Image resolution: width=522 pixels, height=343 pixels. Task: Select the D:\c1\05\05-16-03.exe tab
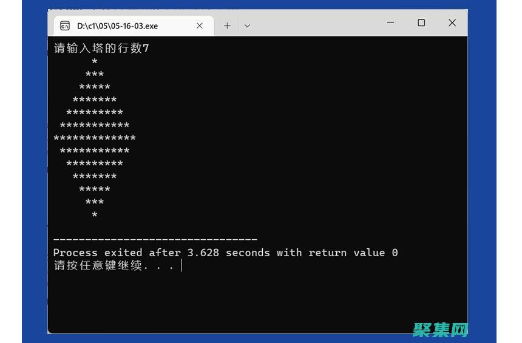121,25
